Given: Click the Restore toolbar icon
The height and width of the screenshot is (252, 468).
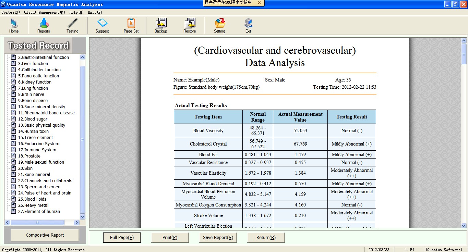Looking at the screenshot, I should pyautogui.click(x=190, y=26).
